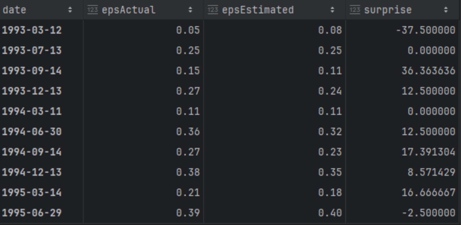This screenshot has width=461, height=225.
Task: Click the sort arrows in epsActual column header
Action: pyautogui.click(x=190, y=10)
